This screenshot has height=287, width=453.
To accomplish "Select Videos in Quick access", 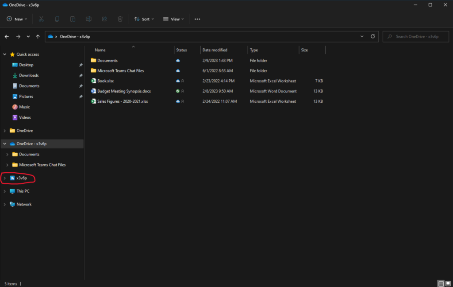I will pos(25,117).
